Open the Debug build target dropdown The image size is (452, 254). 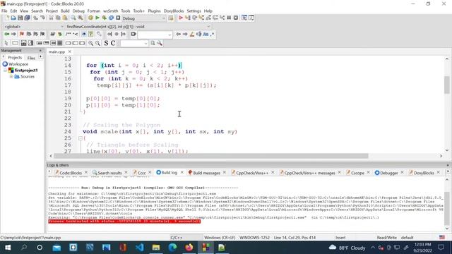point(164,18)
